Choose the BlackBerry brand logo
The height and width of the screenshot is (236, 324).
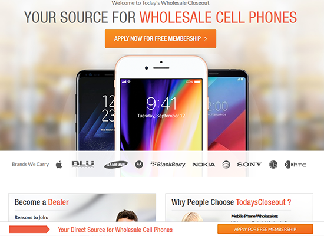(168, 165)
